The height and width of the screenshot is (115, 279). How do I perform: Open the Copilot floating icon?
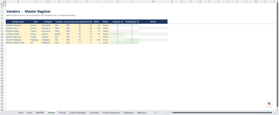tap(269, 104)
